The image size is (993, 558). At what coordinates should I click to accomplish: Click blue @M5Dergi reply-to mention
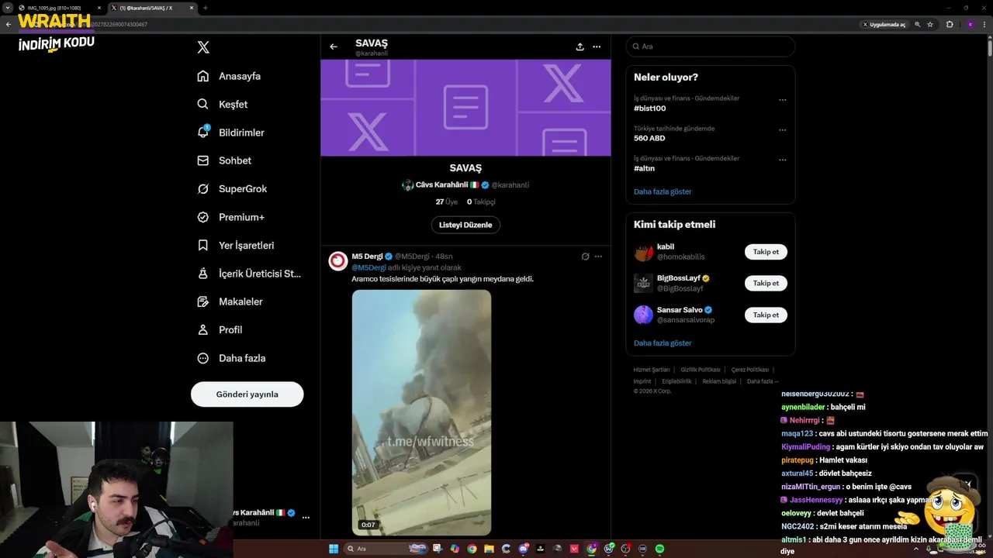click(x=368, y=267)
